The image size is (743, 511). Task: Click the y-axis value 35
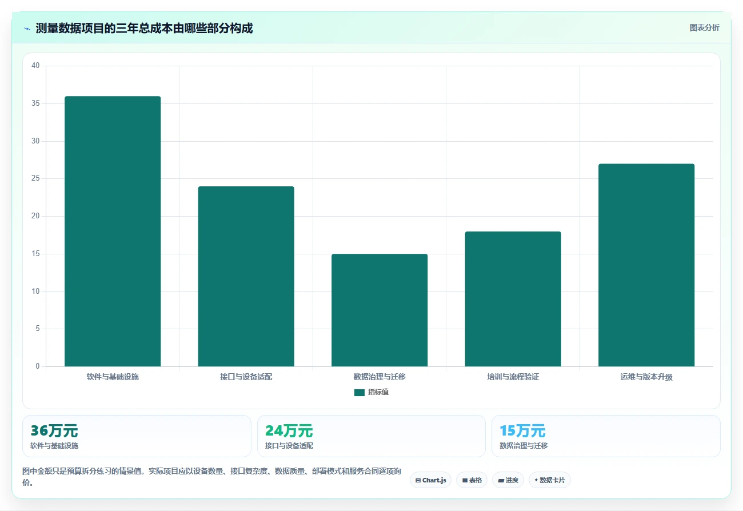tap(35, 103)
